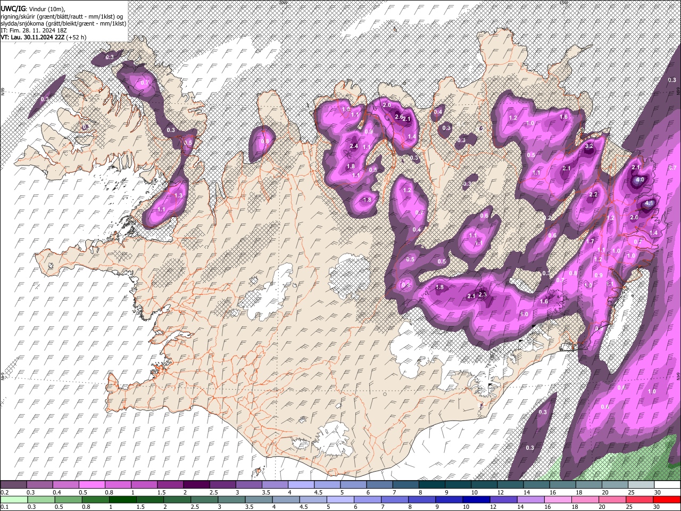The image size is (681, 511).
Task: Click the gray-green 2.5–3 swatch in green scale
Action: point(204,499)
